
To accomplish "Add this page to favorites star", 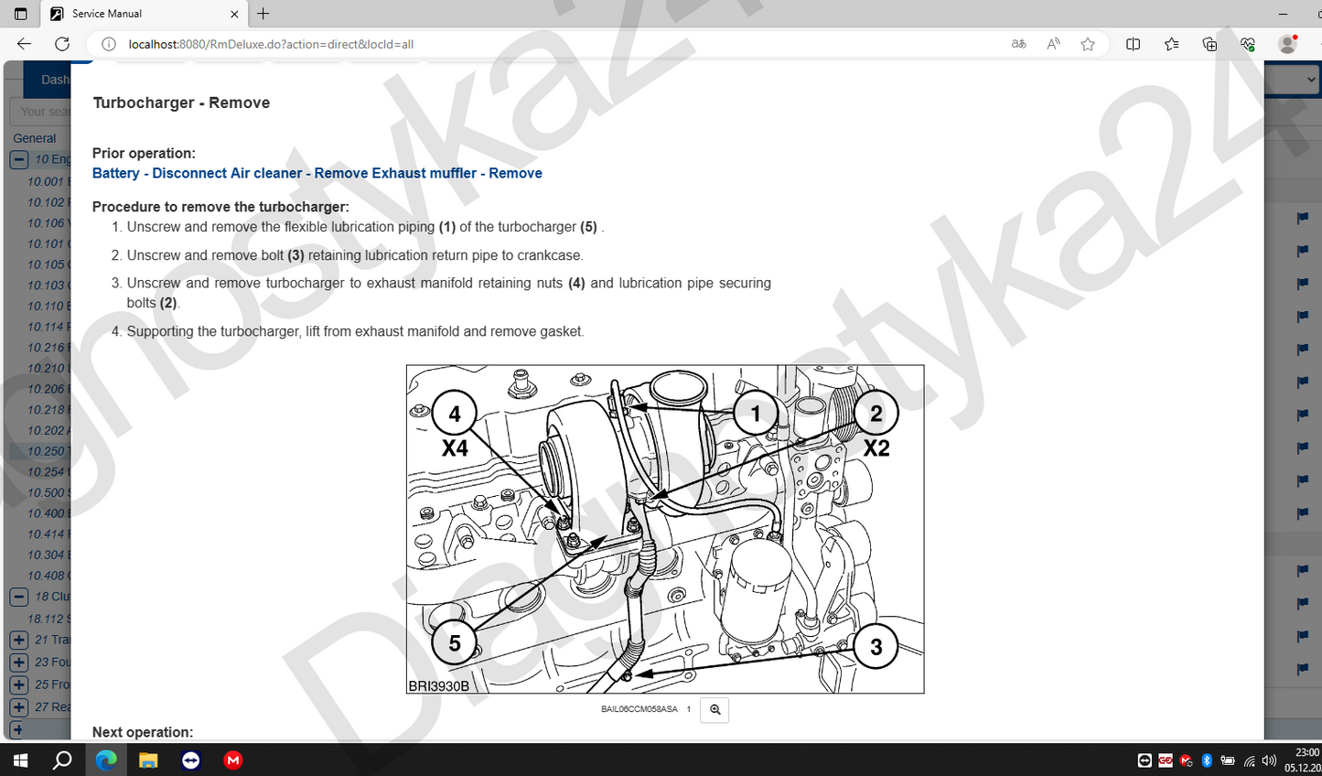I will tap(1088, 44).
